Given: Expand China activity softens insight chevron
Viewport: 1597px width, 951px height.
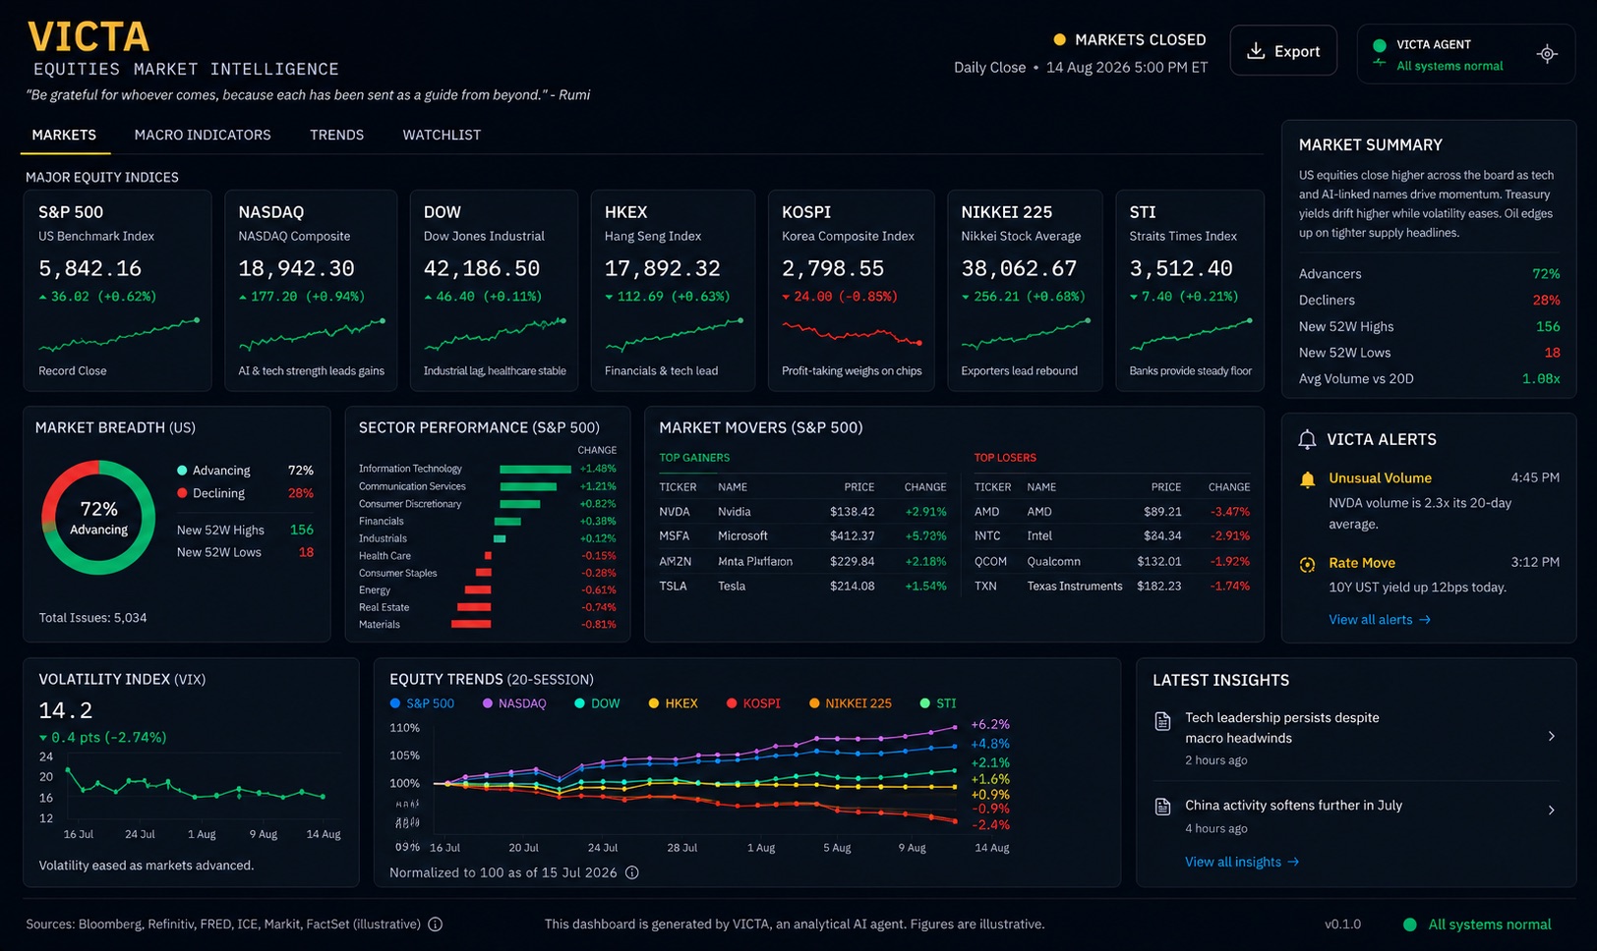Looking at the screenshot, I should tap(1551, 811).
